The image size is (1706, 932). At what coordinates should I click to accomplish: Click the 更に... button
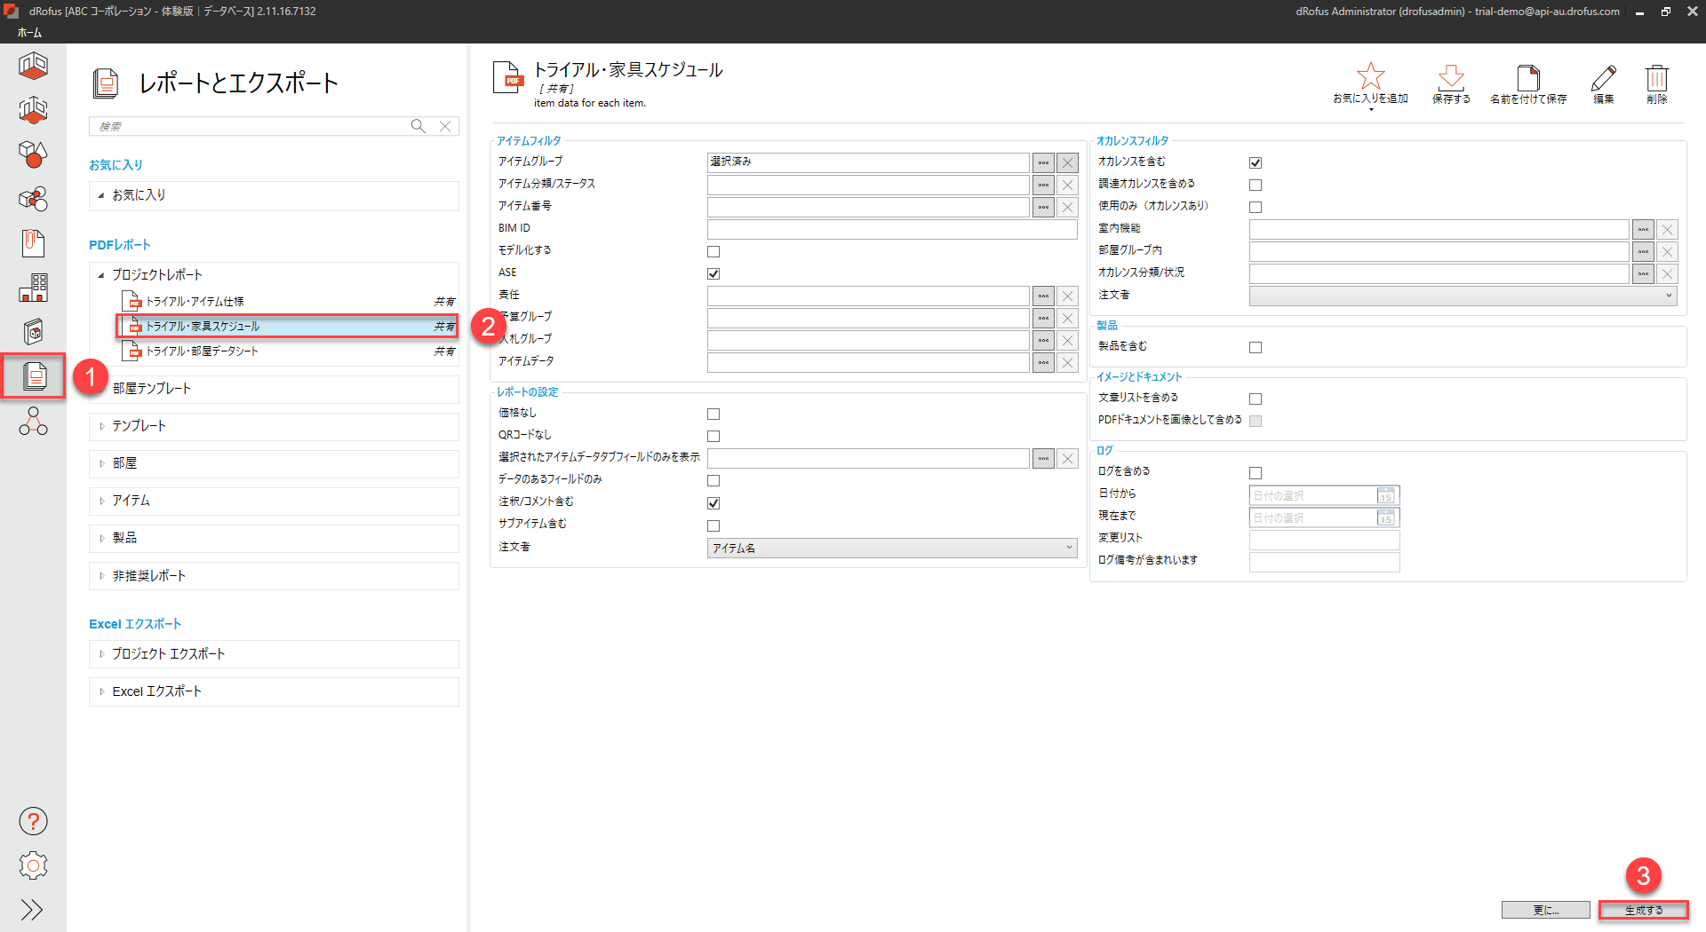pos(1545,910)
